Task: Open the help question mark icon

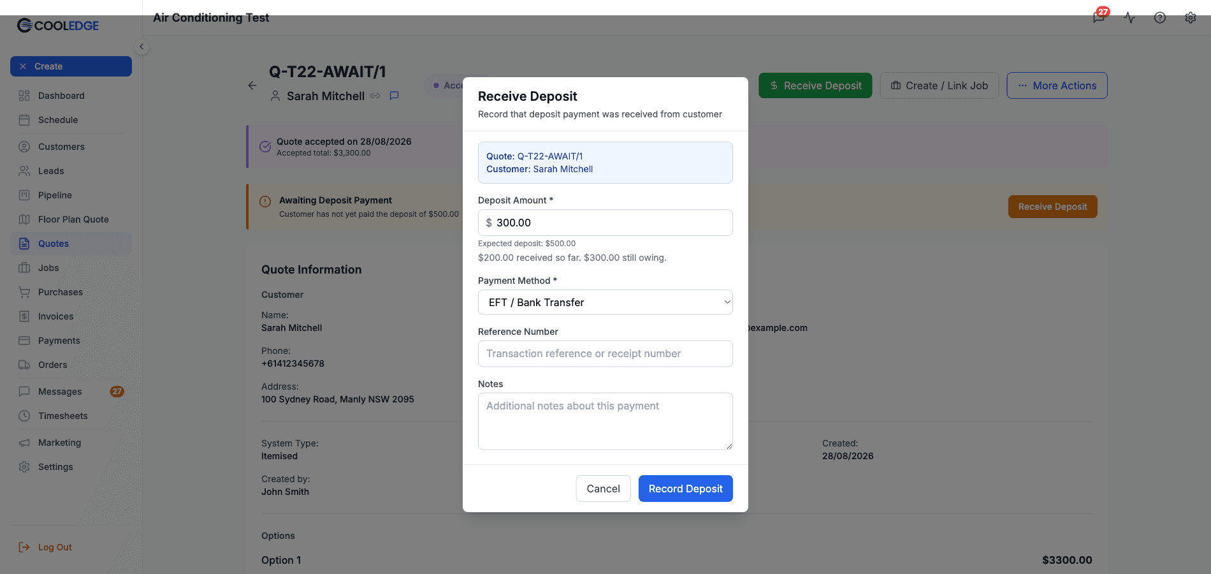Action: (1160, 18)
